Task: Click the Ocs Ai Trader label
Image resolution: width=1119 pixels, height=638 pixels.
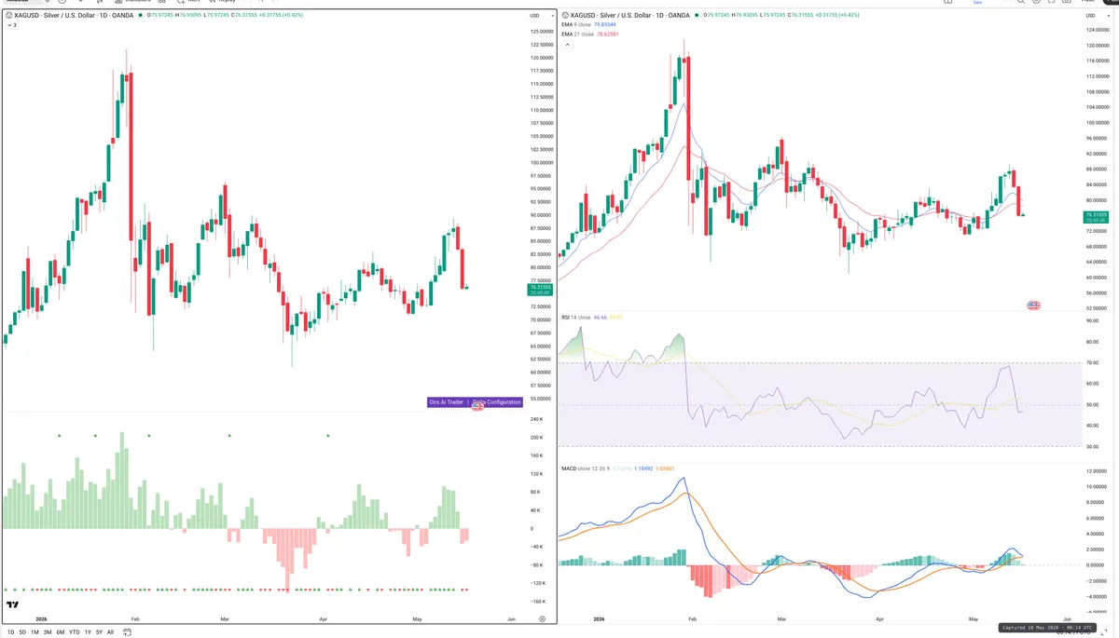Action: click(446, 402)
